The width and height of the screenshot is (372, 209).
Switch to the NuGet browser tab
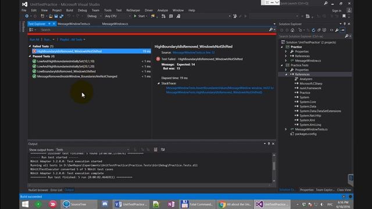[x=38, y=190]
